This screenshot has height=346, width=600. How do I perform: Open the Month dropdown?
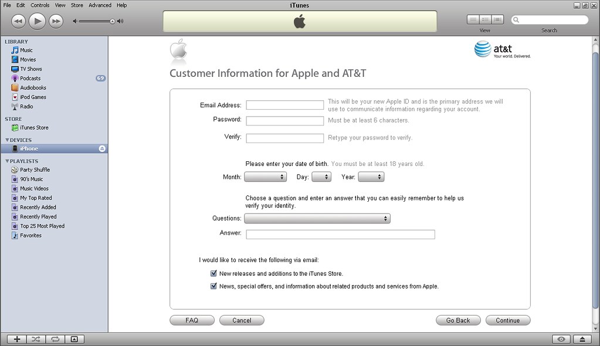tap(266, 177)
